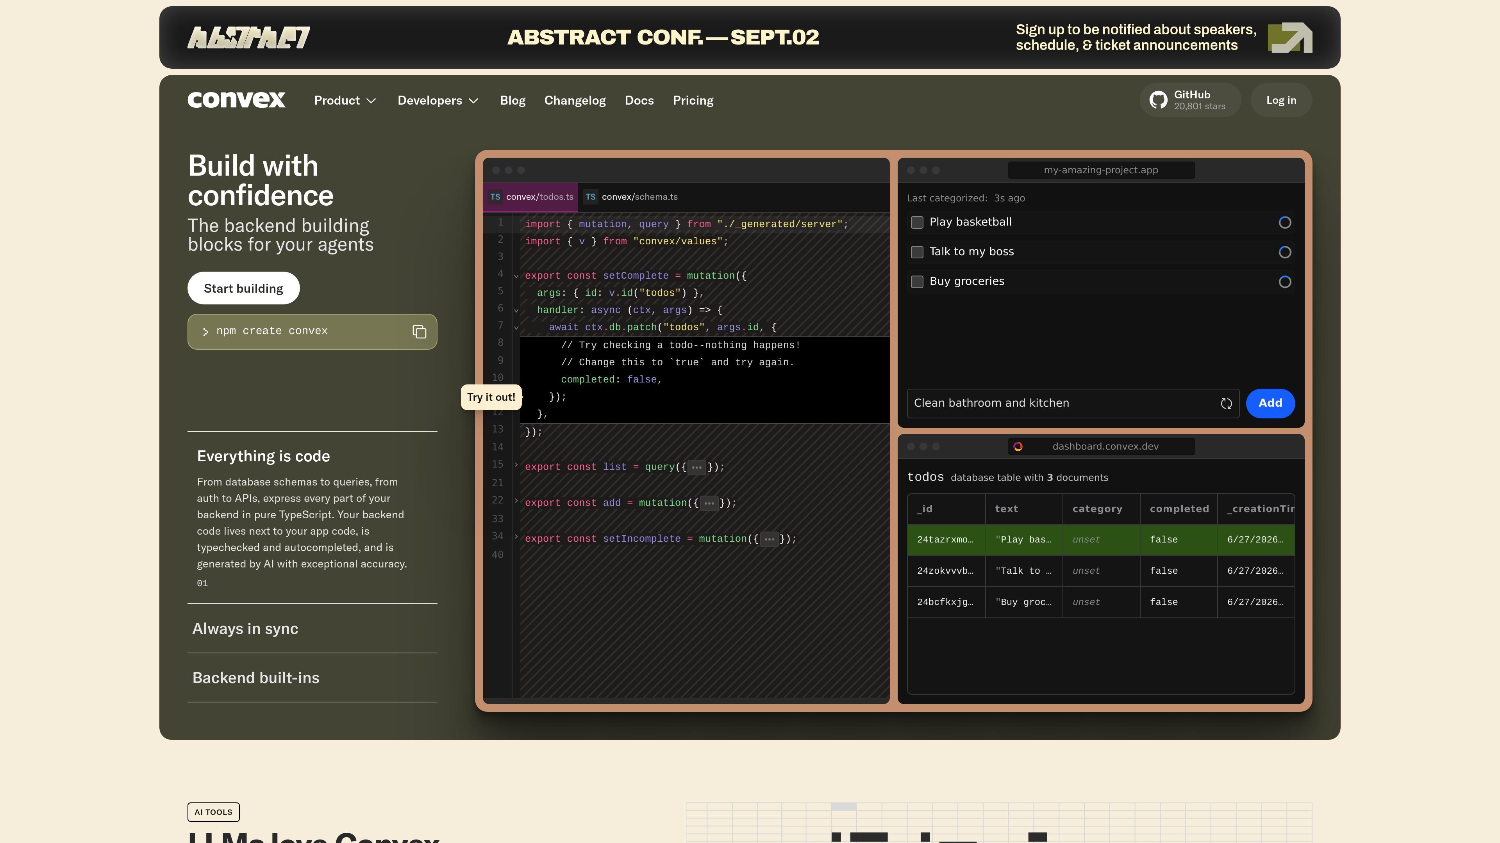Click the TS icon on schema.ts tab

click(591, 197)
